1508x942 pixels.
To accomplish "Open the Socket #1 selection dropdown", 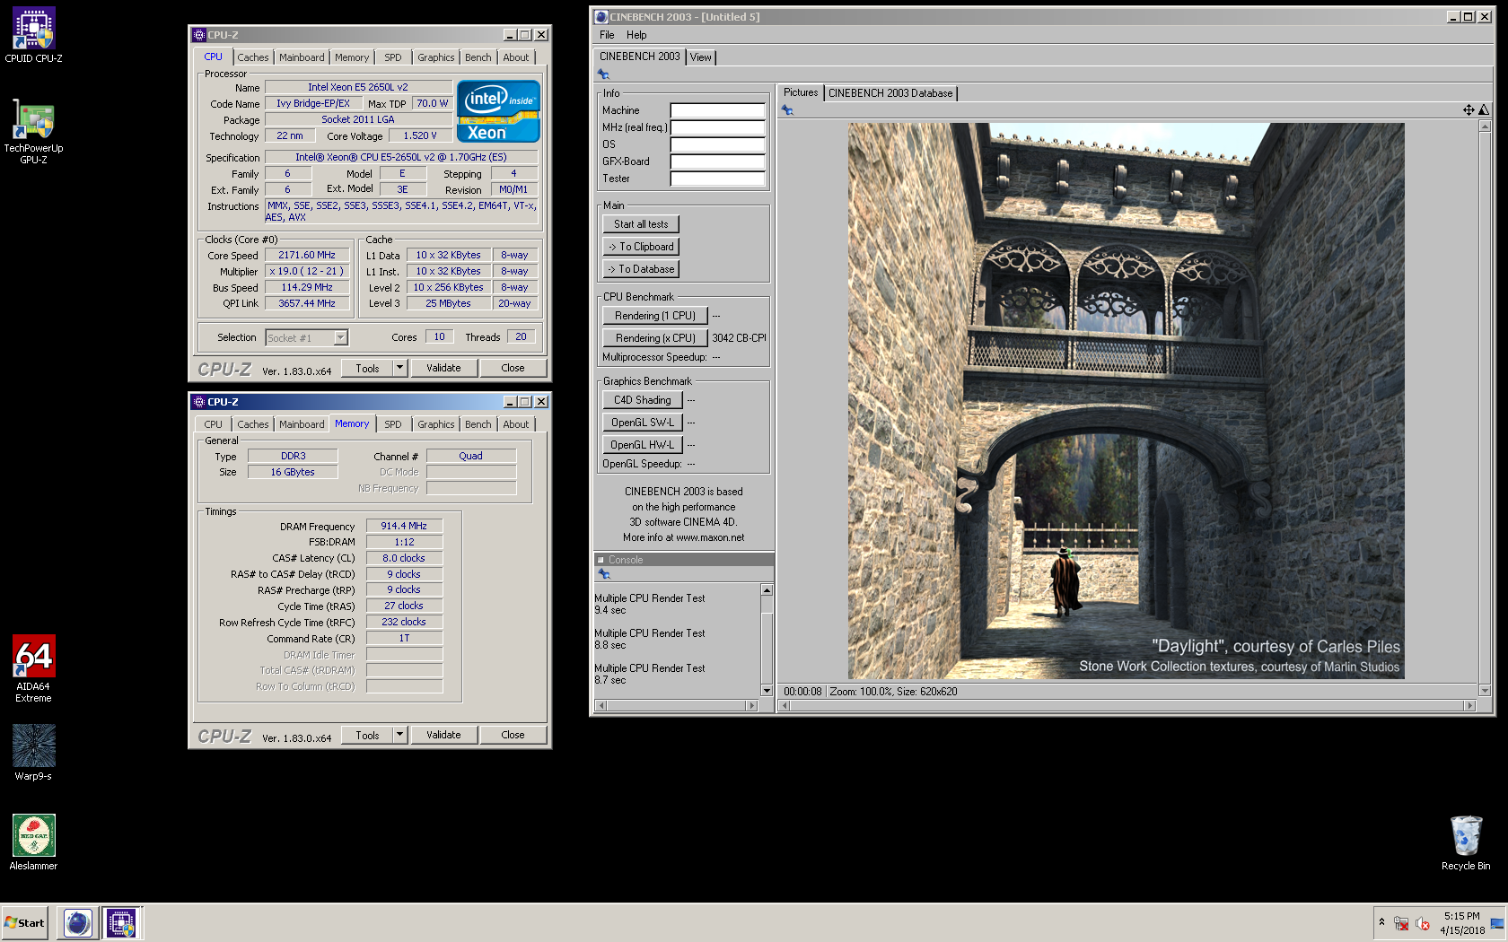I will [x=340, y=338].
